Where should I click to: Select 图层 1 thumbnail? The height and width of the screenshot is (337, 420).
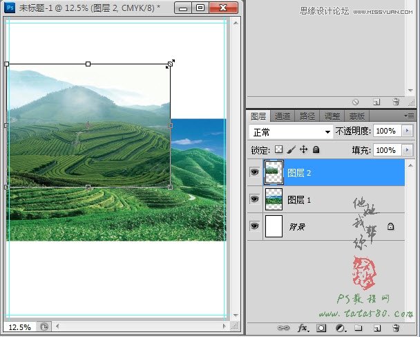click(274, 199)
